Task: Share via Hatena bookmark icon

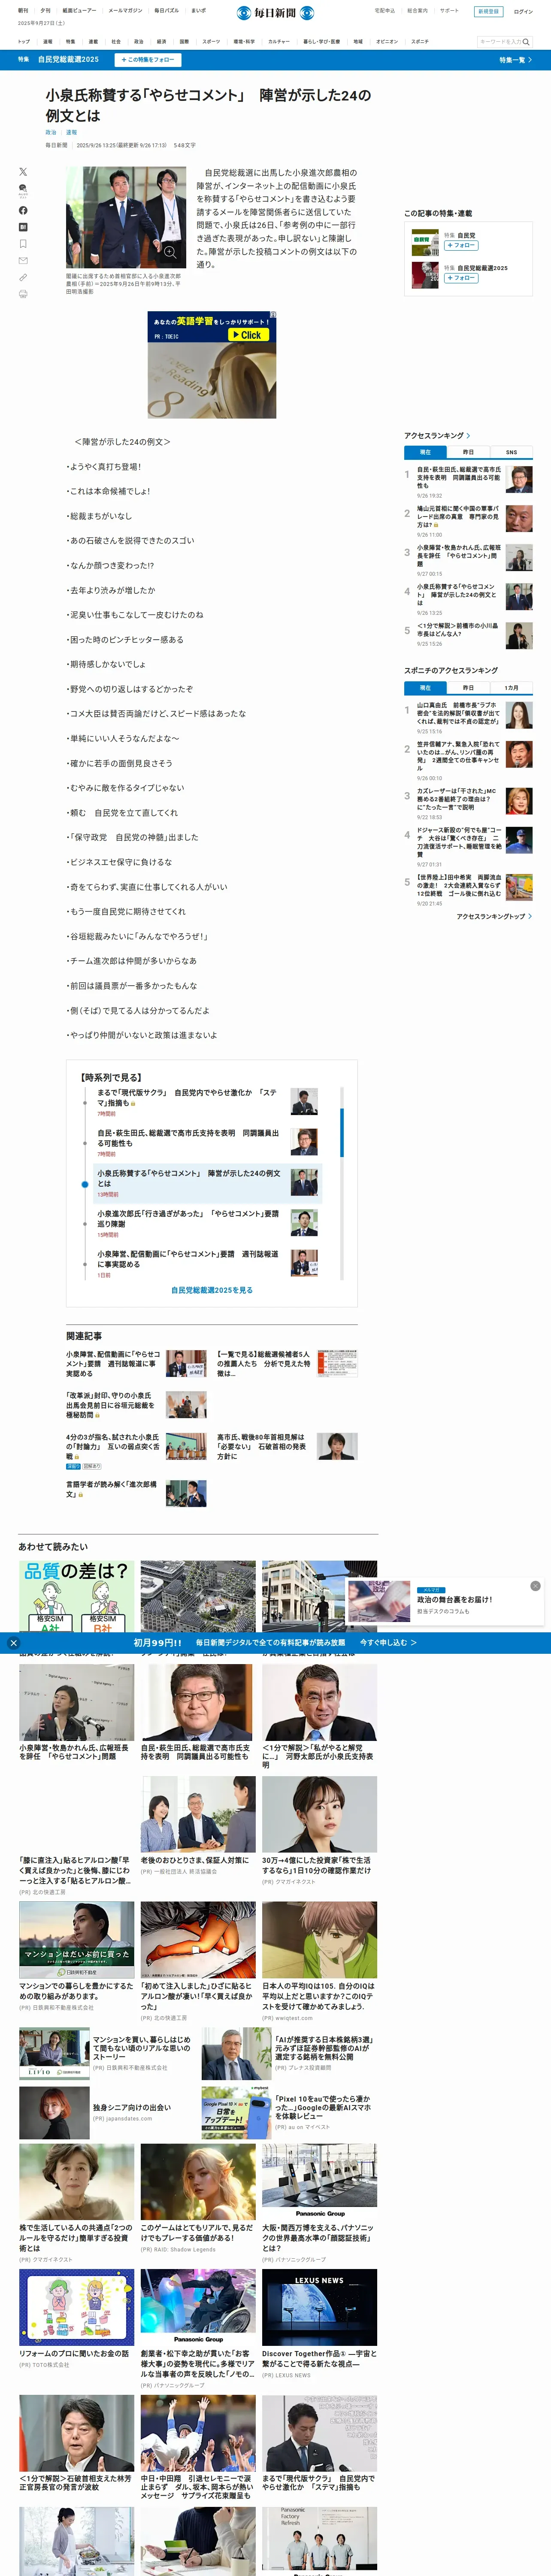Action: click(x=23, y=227)
